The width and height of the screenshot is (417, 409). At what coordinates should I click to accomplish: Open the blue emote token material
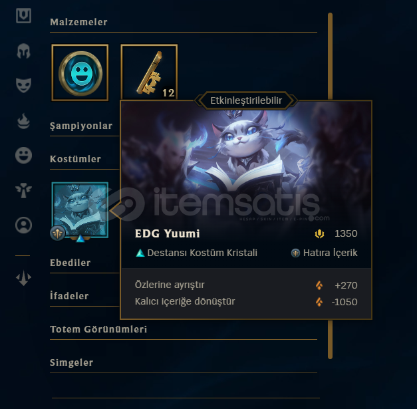80,72
